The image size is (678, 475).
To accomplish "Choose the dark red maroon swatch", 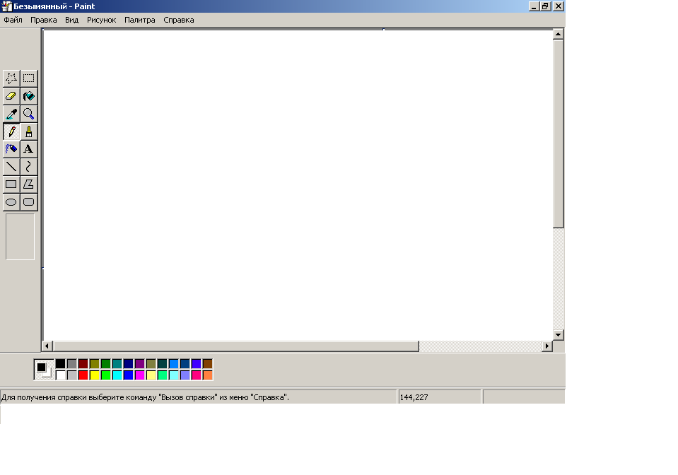I will 83,364.
